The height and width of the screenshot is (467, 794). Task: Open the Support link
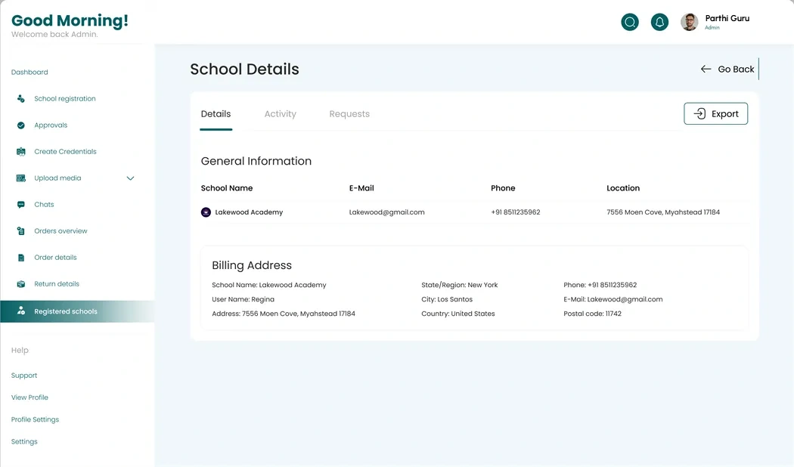(24, 376)
